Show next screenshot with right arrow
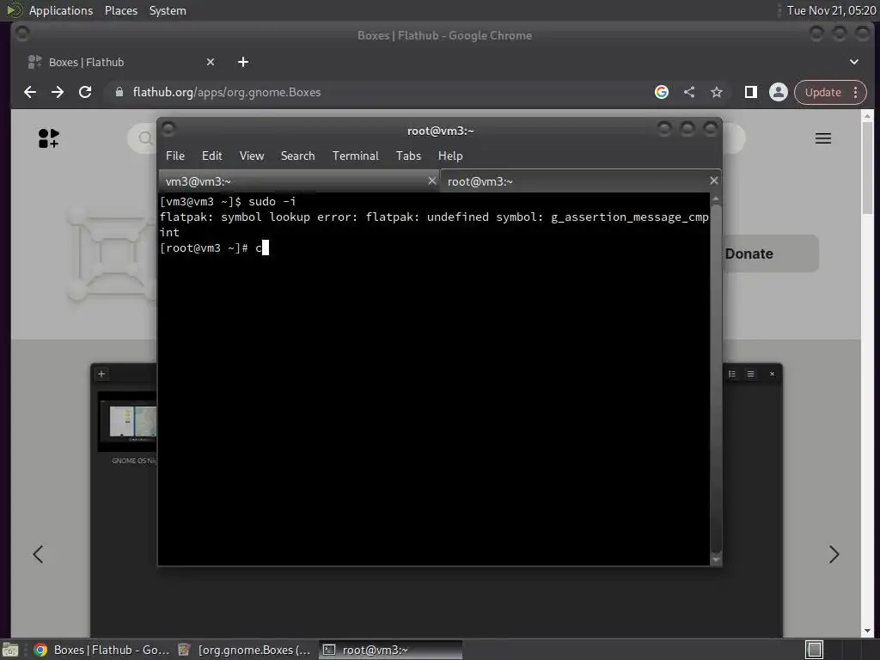Image resolution: width=880 pixels, height=660 pixels. [834, 554]
